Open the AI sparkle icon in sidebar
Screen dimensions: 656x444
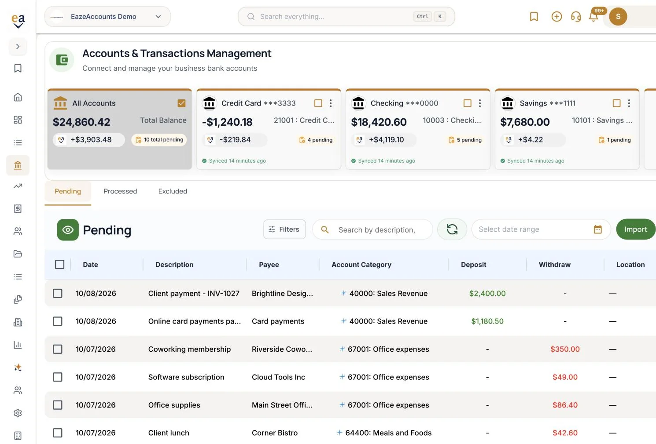pyautogui.click(x=18, y=368)
